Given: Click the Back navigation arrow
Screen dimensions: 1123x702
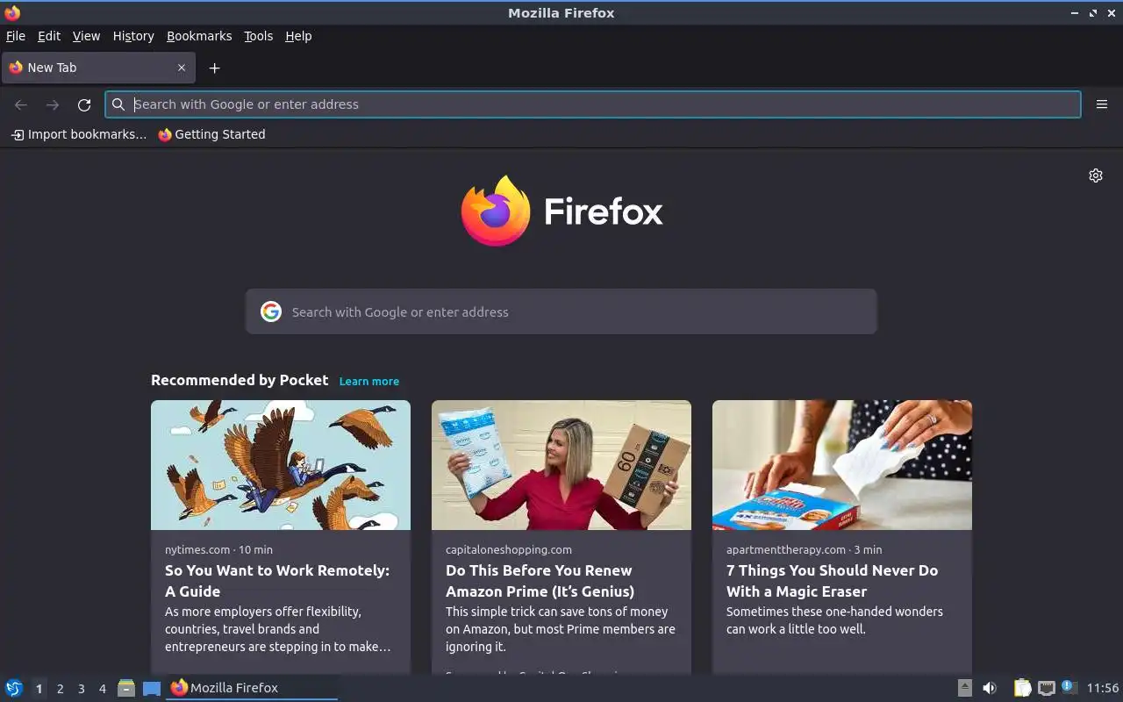Looking at the screenshot, I should (x=21, y=104).
